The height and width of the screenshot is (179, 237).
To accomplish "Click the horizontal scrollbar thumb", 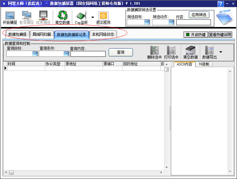I will click(11, 172).
